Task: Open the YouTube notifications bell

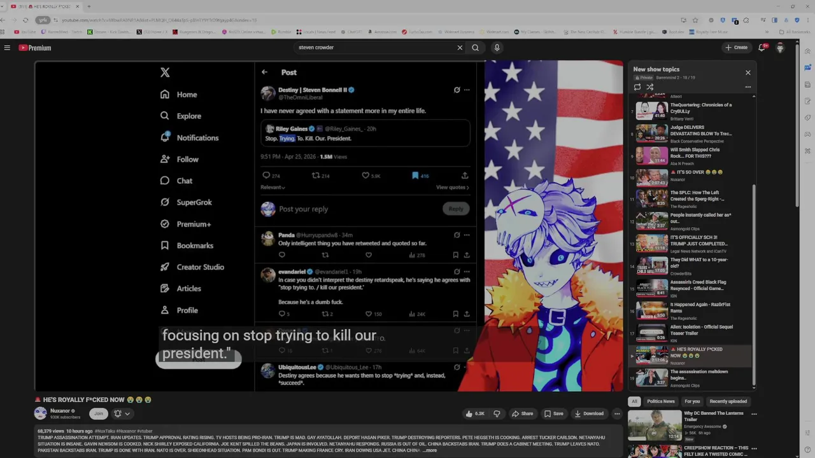Action: coord(762,48)
